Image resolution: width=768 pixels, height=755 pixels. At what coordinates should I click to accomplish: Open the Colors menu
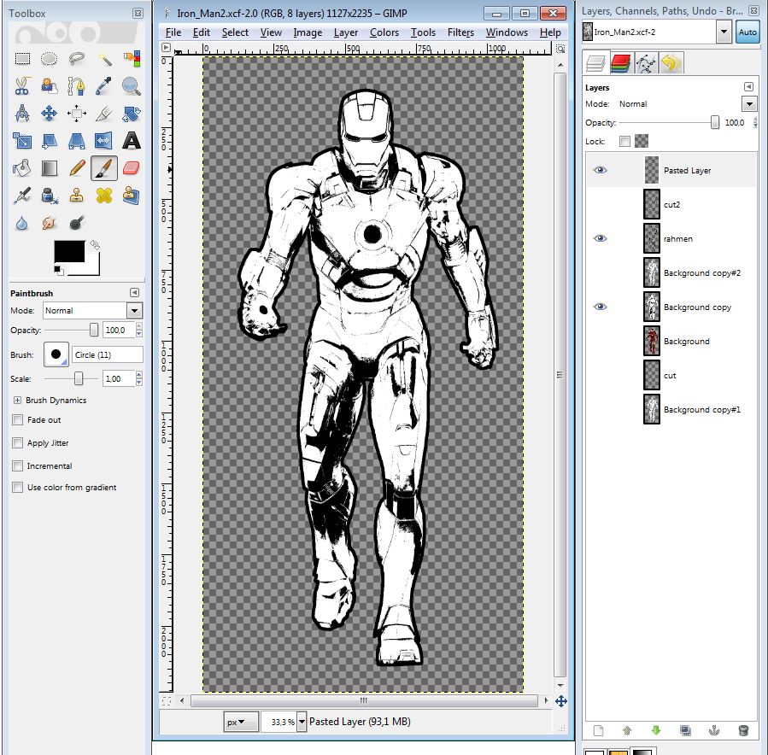[384, 32]
